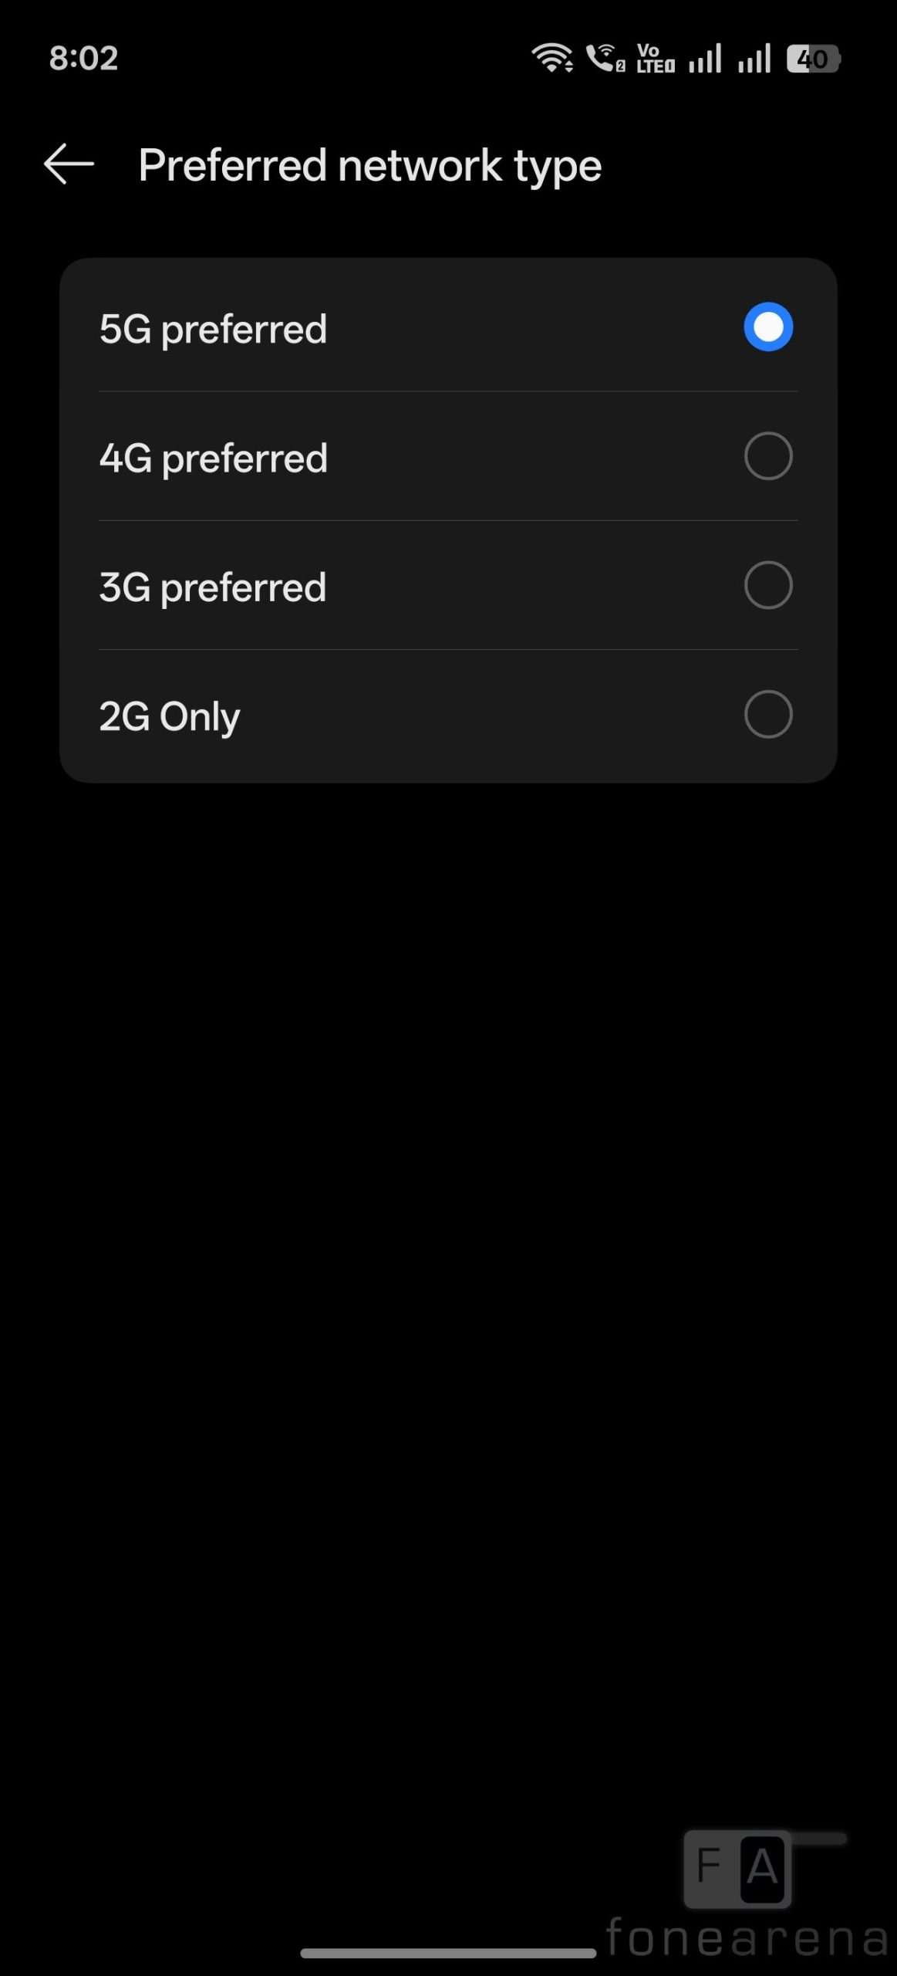Tap the first SIM signal bars

click(x=705, y=58)
